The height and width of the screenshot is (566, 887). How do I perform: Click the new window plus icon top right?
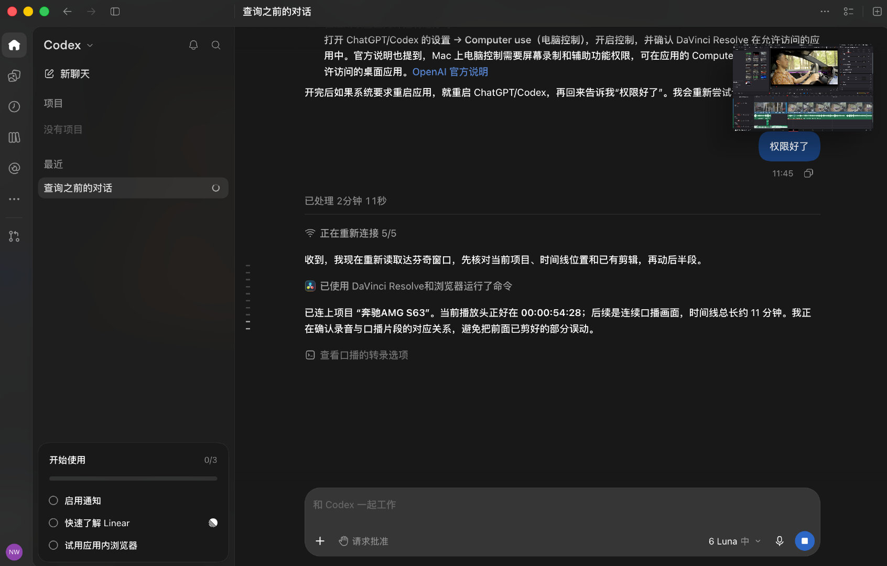pos(877,12)
